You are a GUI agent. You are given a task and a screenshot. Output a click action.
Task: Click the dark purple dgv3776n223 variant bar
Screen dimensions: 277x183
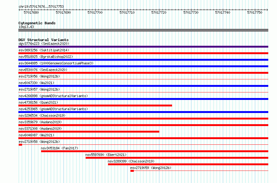click(x=143, y=47)
